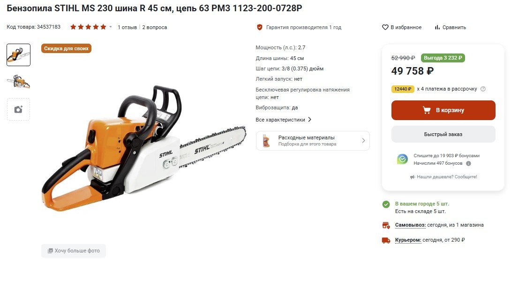Click Хочу больше фото button

[74, 251]
